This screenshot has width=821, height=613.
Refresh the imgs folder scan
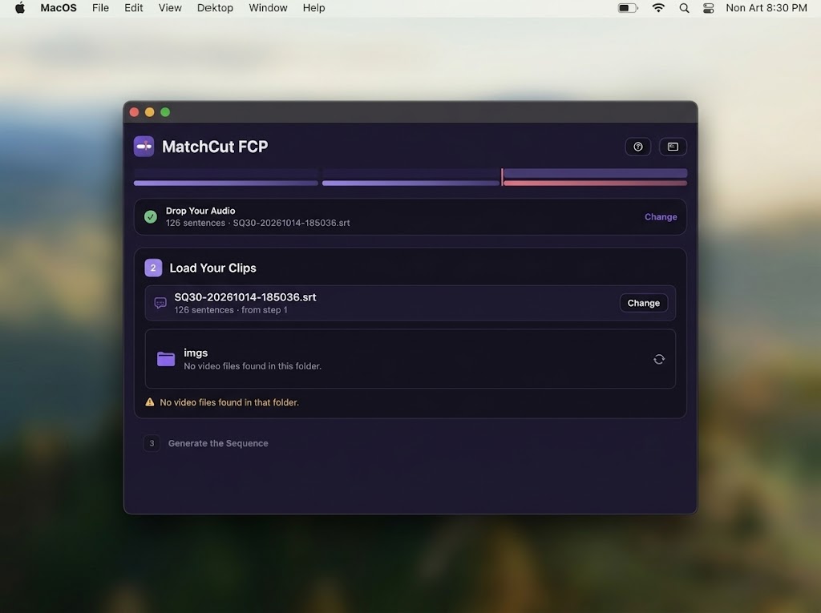click(x=659, y=359)
